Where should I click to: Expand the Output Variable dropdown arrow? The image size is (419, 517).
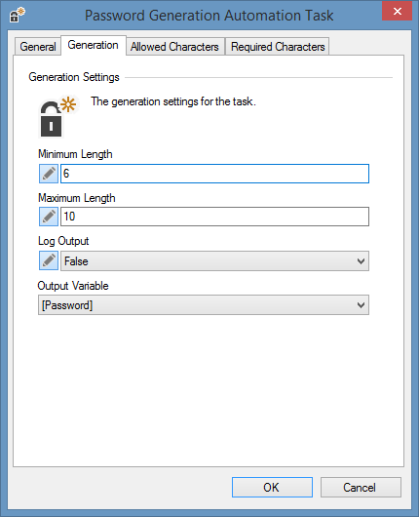361,305
